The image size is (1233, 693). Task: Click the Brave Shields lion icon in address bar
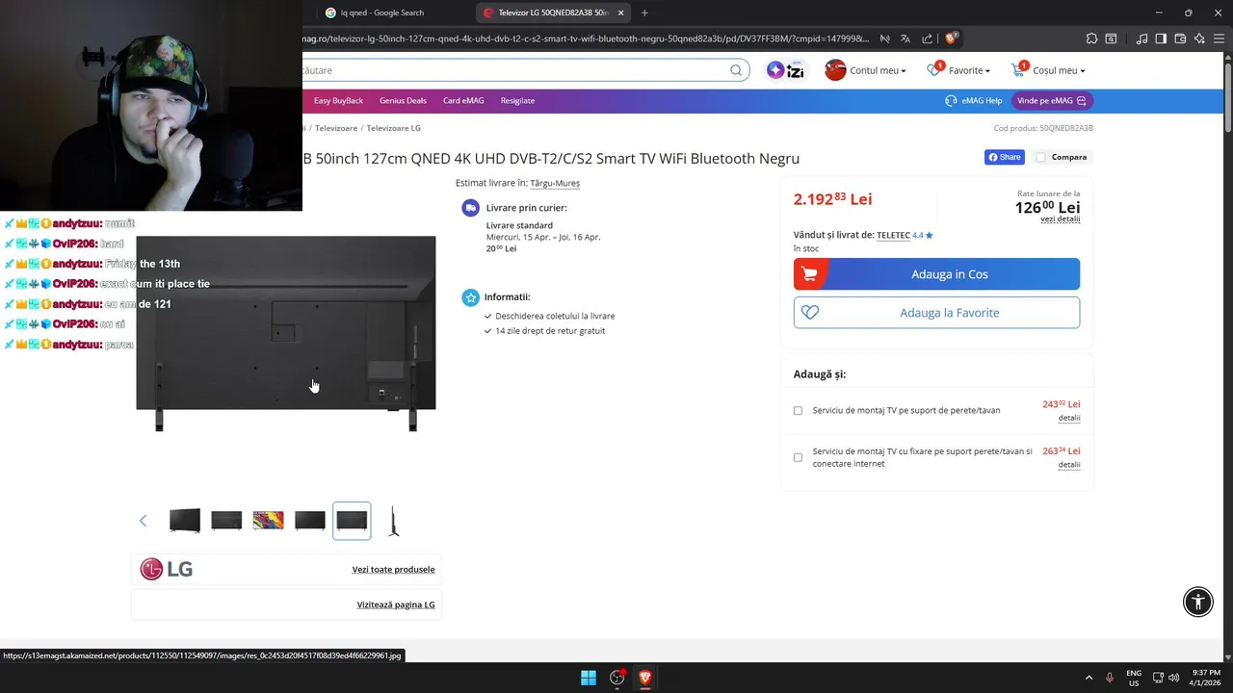(x=951, y=38)
